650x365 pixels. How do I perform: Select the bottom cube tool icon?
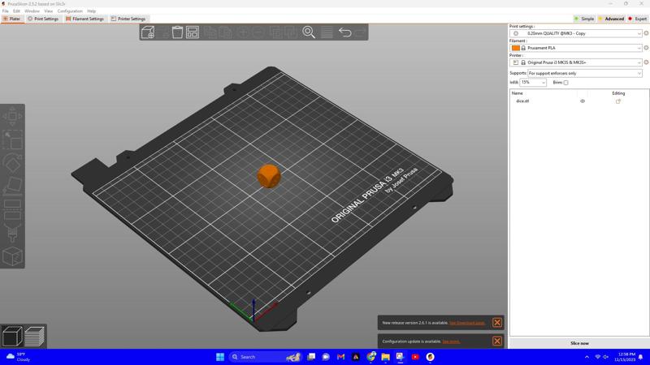12,256
